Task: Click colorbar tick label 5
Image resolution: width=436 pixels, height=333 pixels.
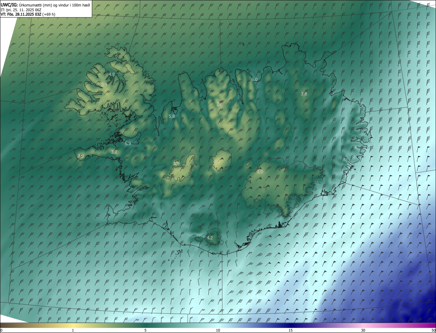Action: (x=145, y=330)
